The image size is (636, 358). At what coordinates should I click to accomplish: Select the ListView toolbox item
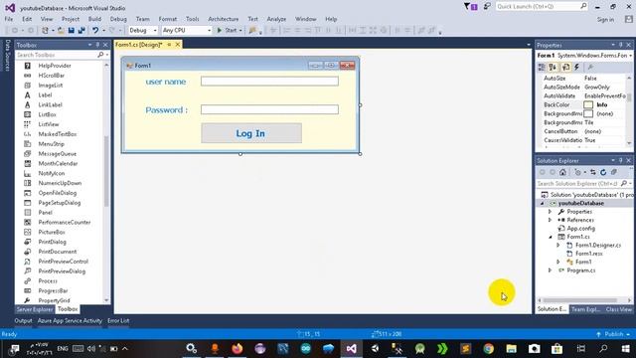[x=49, y=124]
